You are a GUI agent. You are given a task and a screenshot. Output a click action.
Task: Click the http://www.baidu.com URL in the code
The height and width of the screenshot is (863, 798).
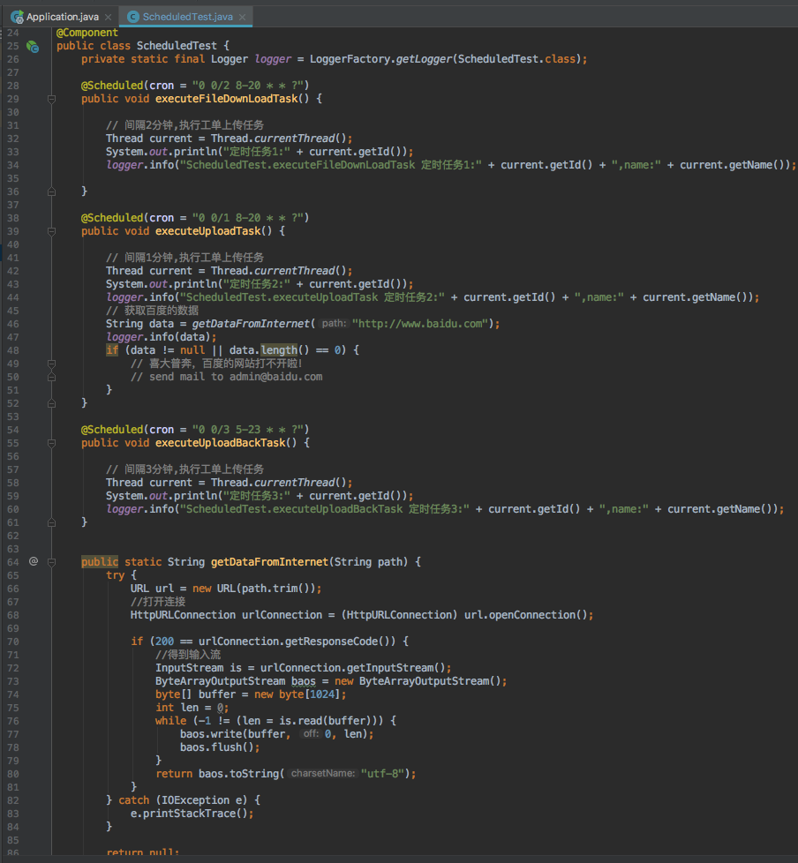click(x=418, y=323)
